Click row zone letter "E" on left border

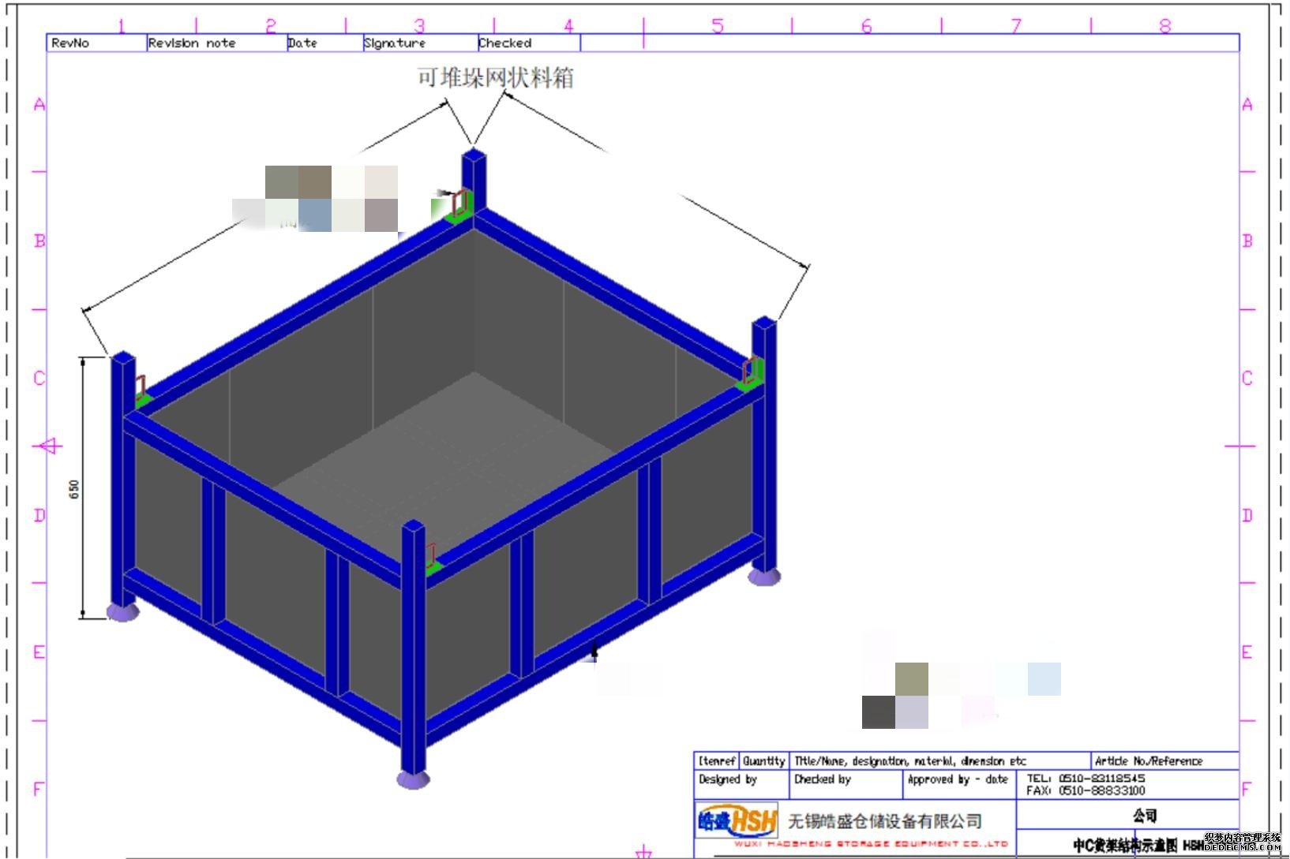click(39, 652)
